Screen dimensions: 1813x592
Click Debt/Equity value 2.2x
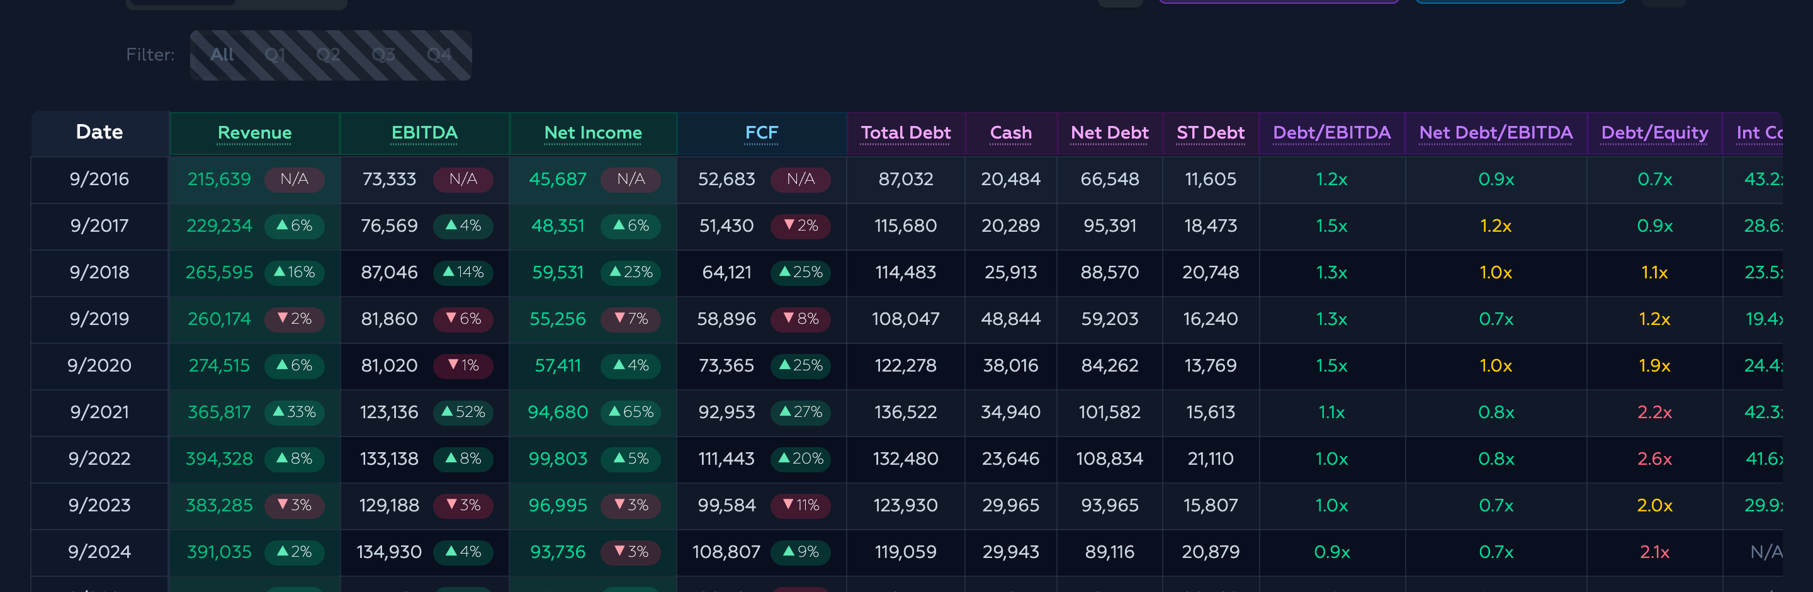coord(1654,412)
